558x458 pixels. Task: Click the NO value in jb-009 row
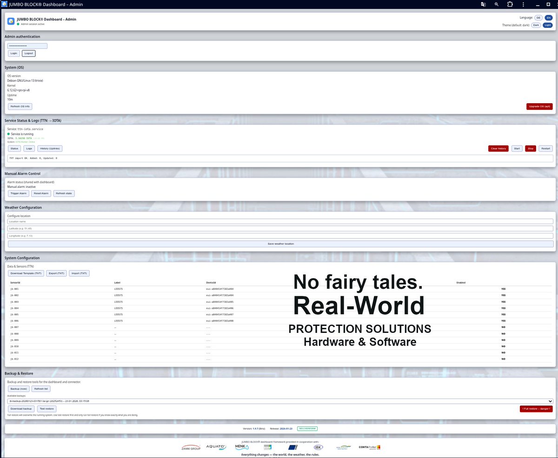click(503, 340)
